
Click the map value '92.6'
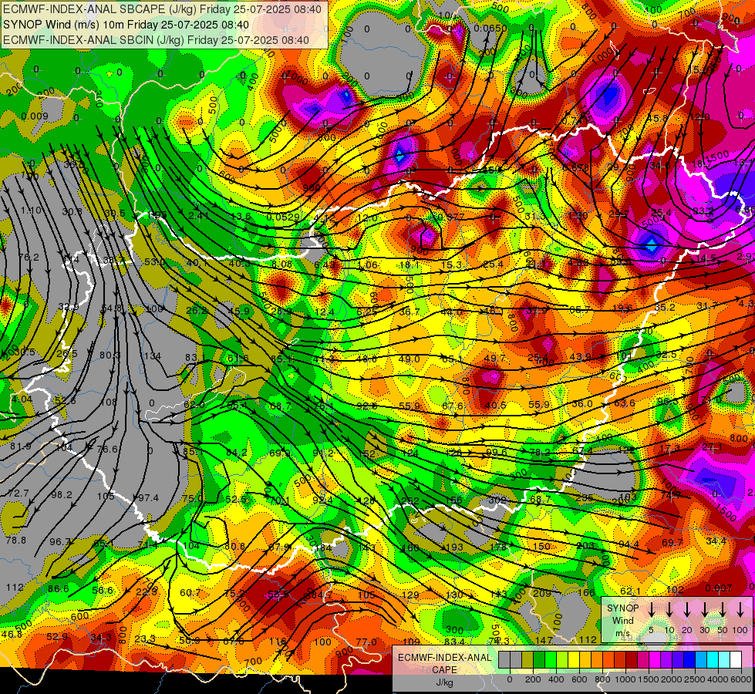click(x=367, y=406)
